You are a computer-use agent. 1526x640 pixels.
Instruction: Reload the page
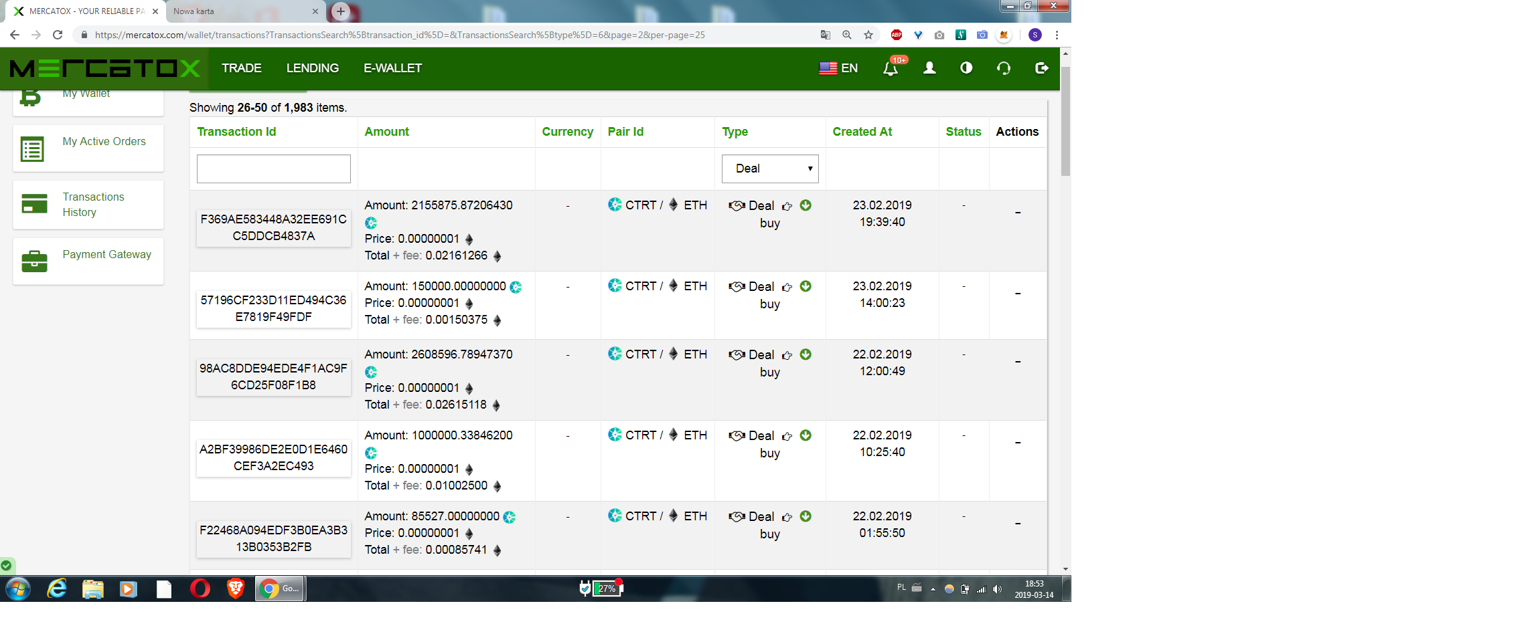[x=58, y=35]
